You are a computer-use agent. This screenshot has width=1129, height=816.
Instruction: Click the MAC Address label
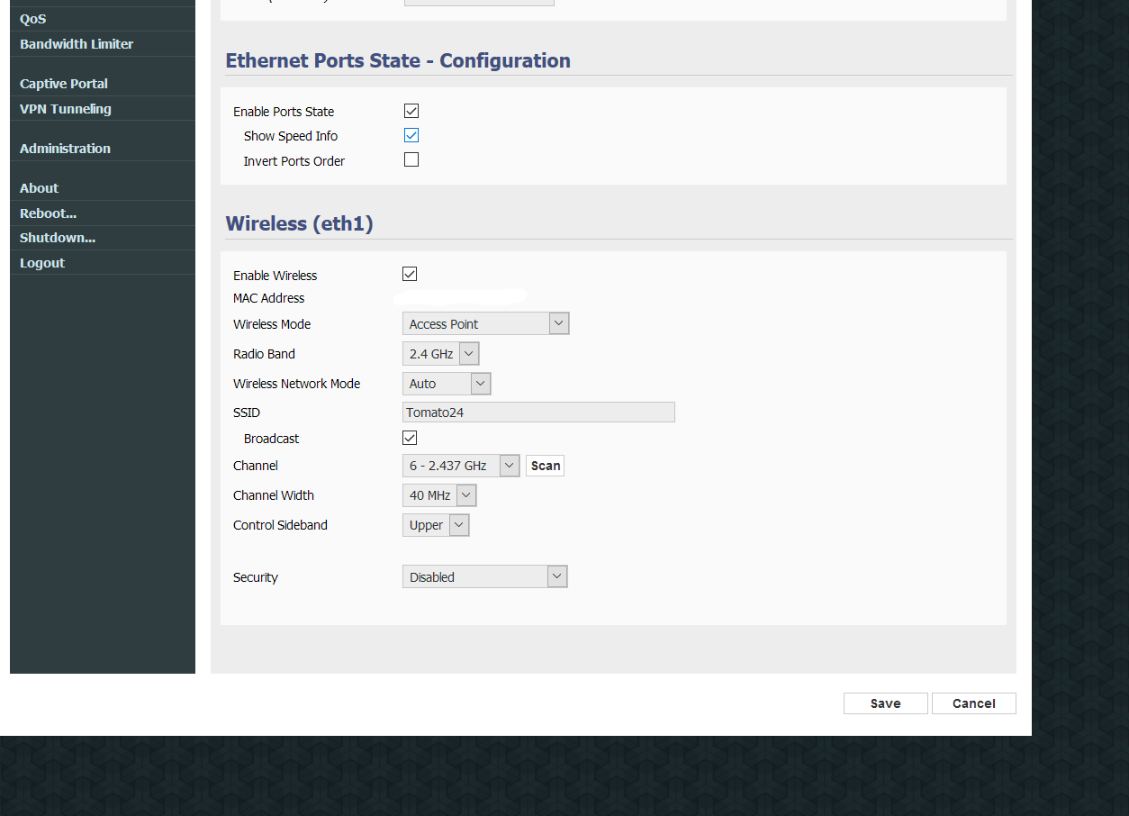pyautogui.click(x=268, y=298)
